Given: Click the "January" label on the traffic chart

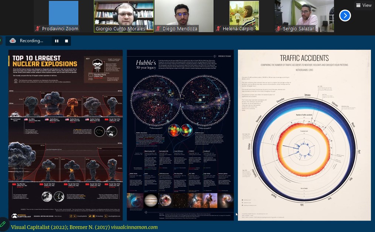Looking at the screenshot, I should pyautogui.click(x=307, y=95).
